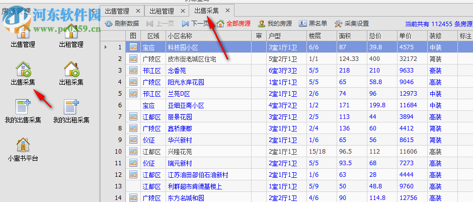Click the picture icon for 兴隆花苑
The width and height of the screenshot is (473, 202).
point(133,151)
